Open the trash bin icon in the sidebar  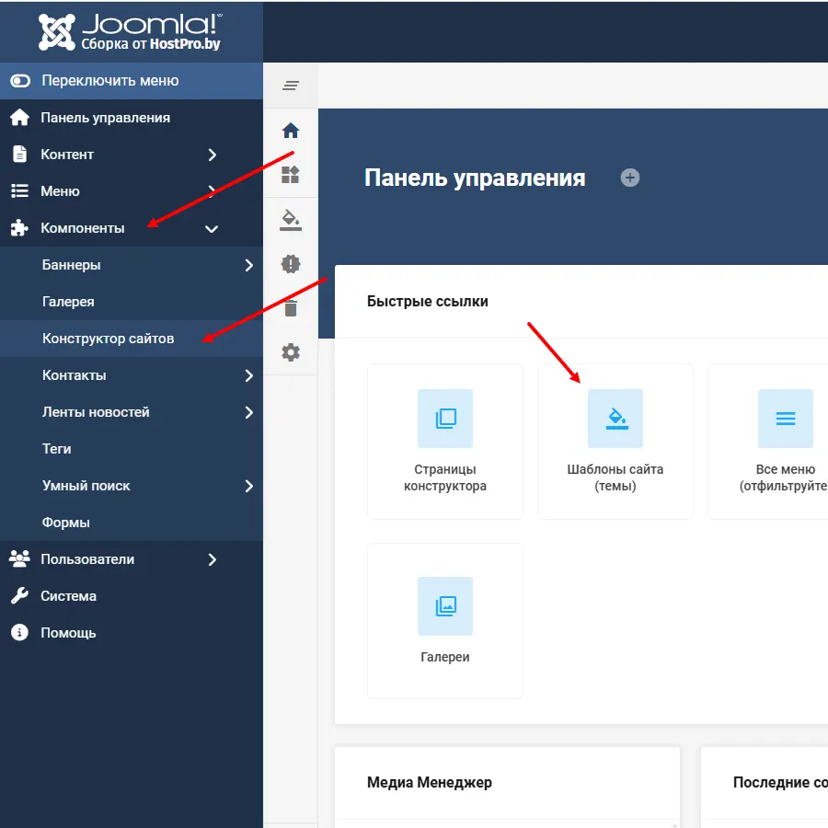tap(291, 308)
